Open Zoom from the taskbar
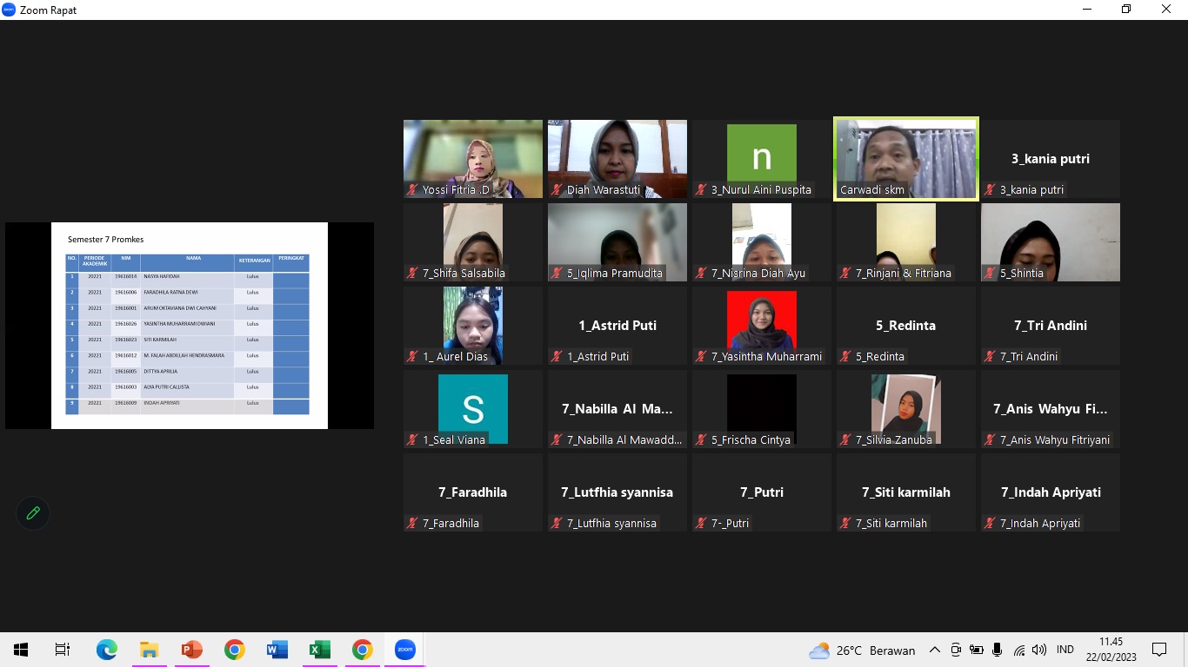The width and height of the screenshot is (1188, 667). click(404, 650)
